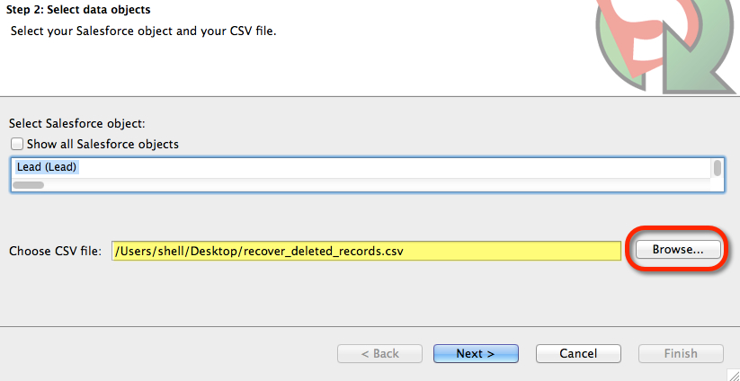Click the Choose CSV file: label
This screenshot has width=740, height=381.
pos(55,251)
